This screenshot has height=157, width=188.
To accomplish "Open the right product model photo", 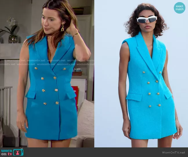I will point(141,74).
